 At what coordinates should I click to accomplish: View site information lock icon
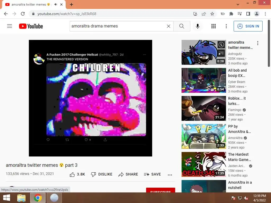coord(33,14)
